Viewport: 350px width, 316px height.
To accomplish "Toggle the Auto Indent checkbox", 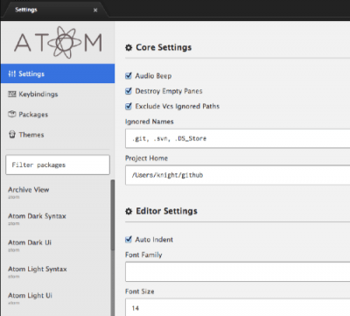I will (129, 240).
